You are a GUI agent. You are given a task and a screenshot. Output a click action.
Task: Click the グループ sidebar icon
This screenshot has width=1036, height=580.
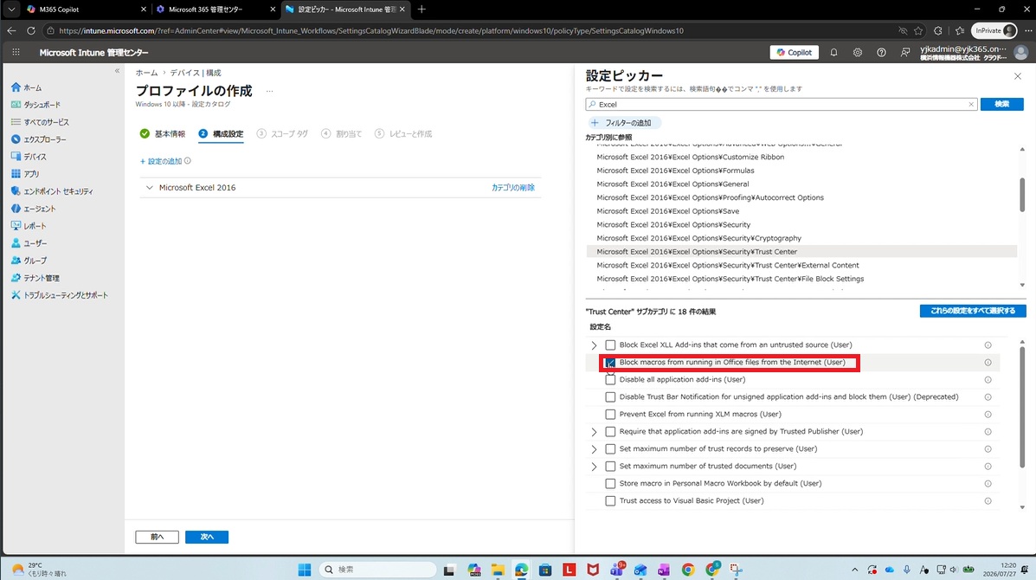(x=16, y=261)
